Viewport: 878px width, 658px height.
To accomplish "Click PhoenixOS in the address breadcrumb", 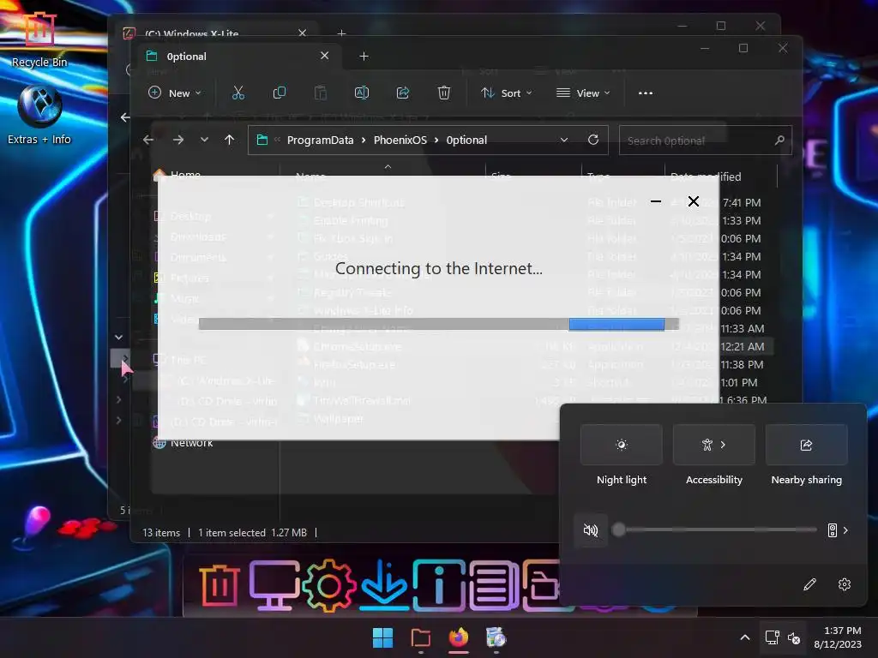I will pyautogui.click(x=400, y=140).
